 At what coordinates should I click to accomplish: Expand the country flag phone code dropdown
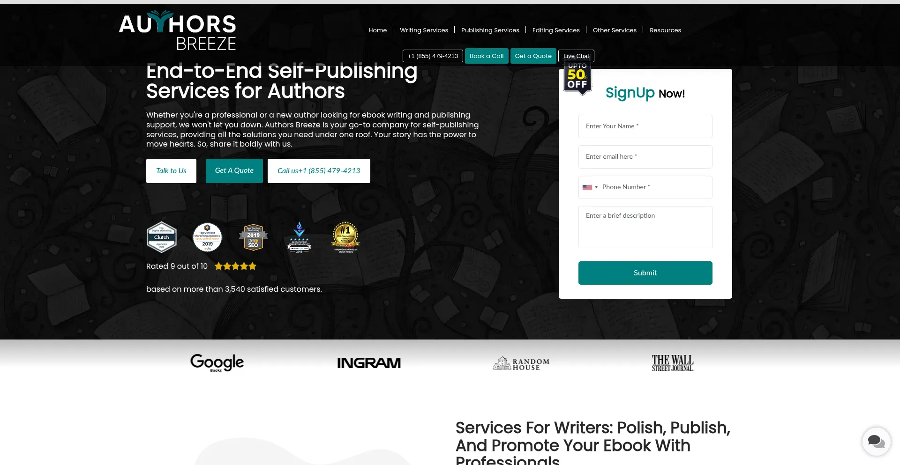point(590,187)
